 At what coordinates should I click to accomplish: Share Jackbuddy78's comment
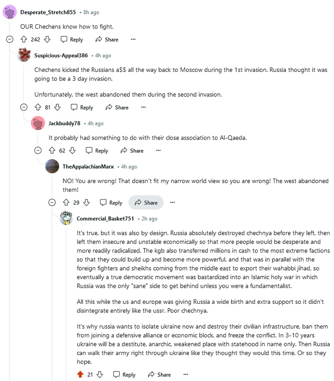point(132,150)
